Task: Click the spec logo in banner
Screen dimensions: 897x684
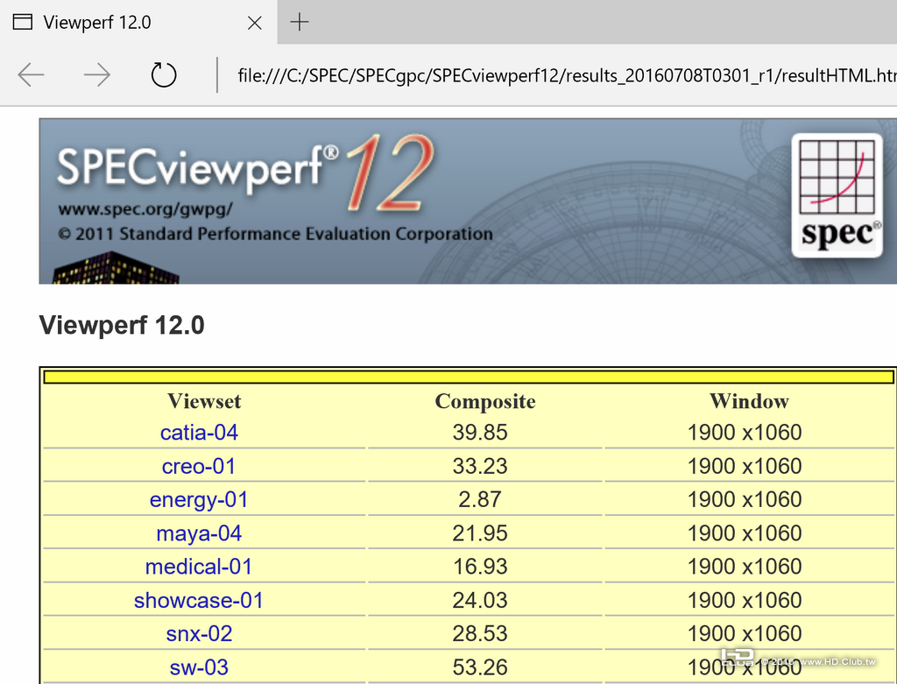Action: pyautogui.click(x=837, y=195)
